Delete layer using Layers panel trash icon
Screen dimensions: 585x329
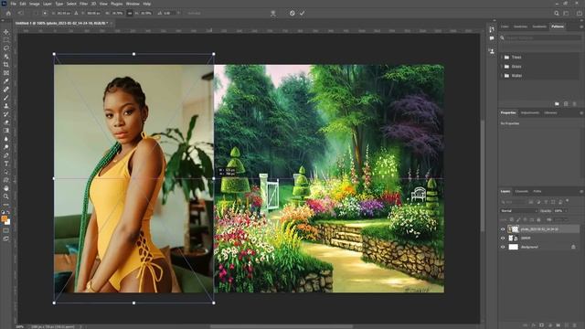tap(575, 325)
